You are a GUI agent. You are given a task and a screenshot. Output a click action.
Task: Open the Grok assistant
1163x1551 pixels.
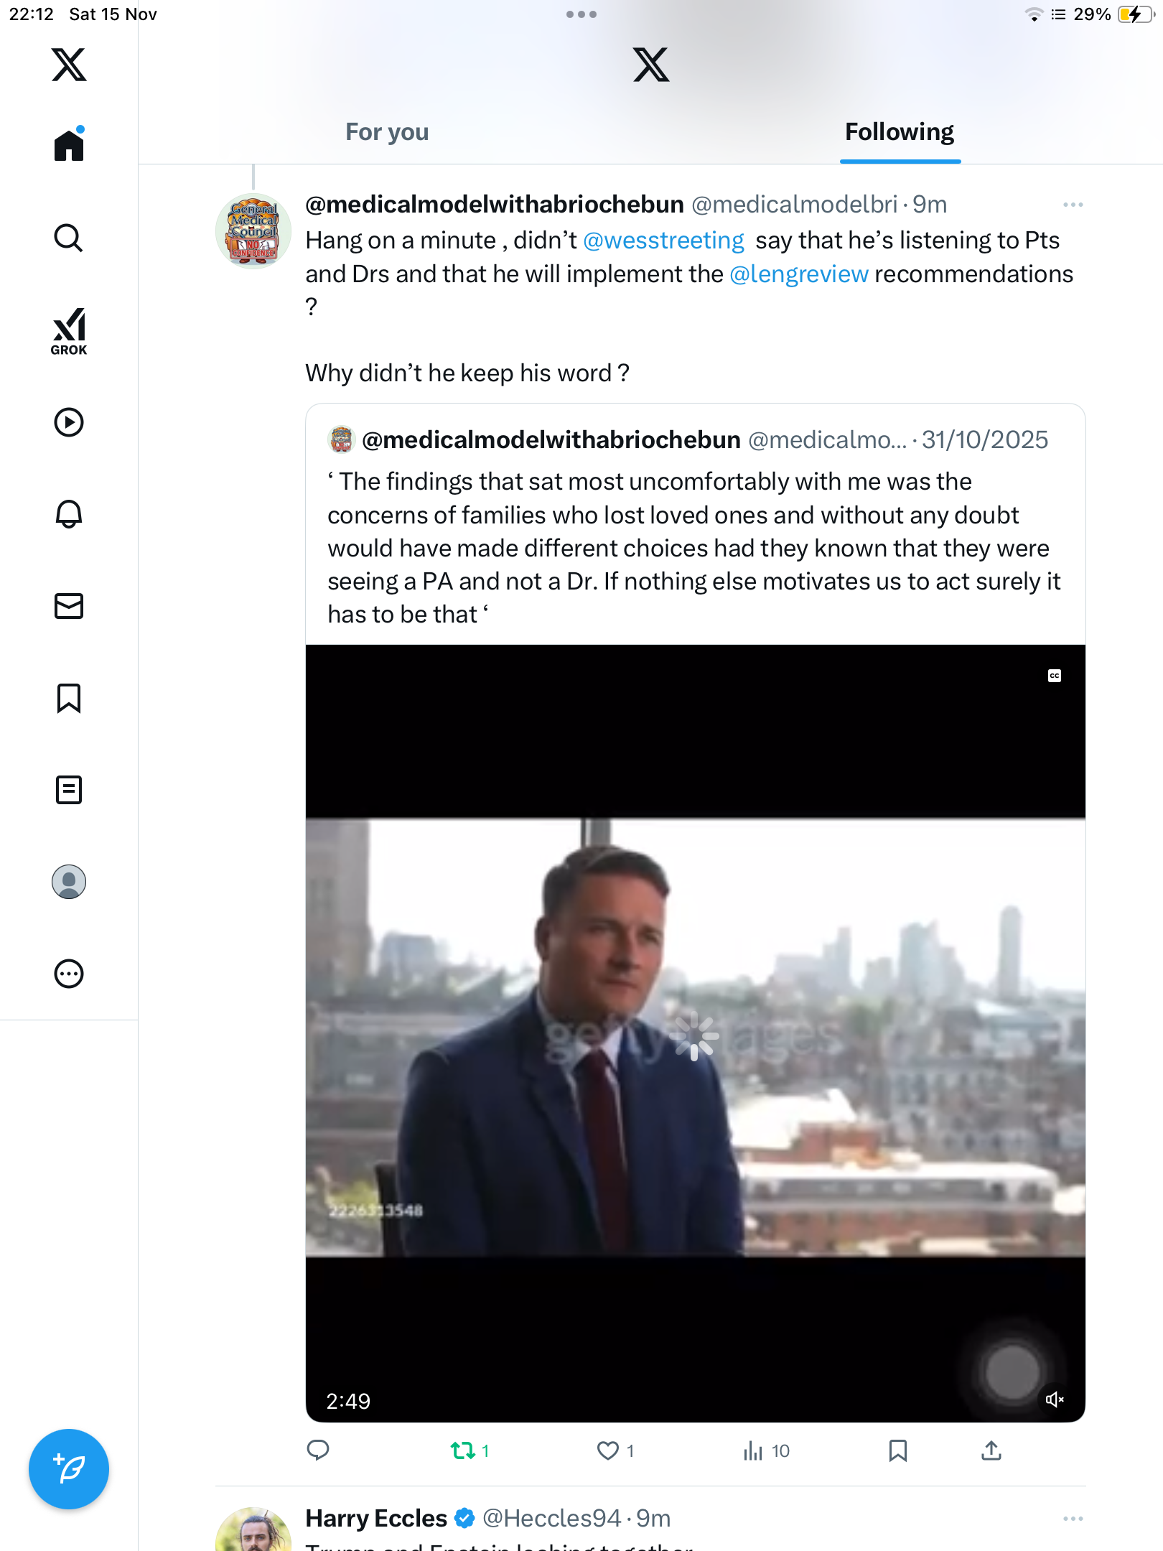pyautogui.click(x=69, y=332)
